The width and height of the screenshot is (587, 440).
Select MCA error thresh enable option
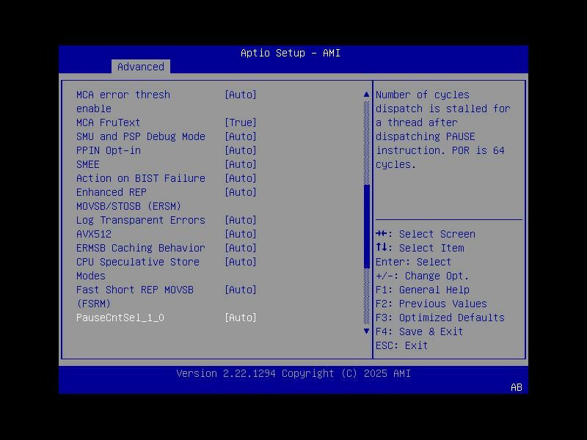point(123,101)
